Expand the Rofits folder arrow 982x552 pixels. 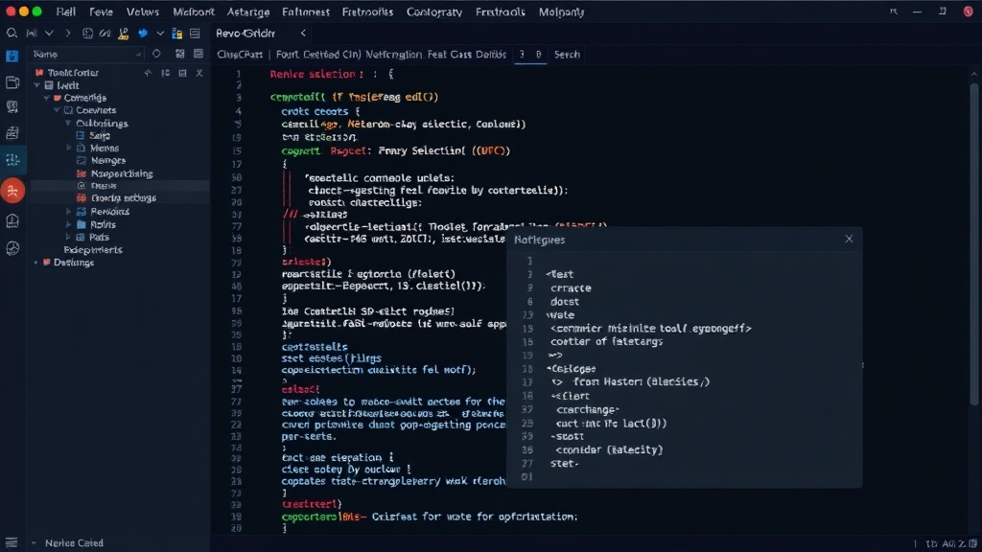[68, 224]
